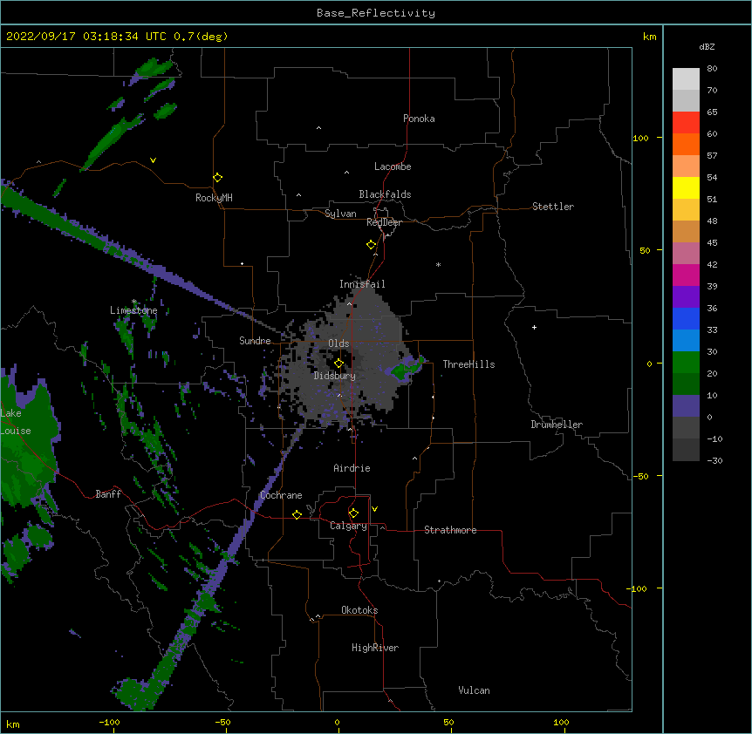752x734 pixels.
Task: Click the yellow marker above Calgary label
Action: point(353,513)
